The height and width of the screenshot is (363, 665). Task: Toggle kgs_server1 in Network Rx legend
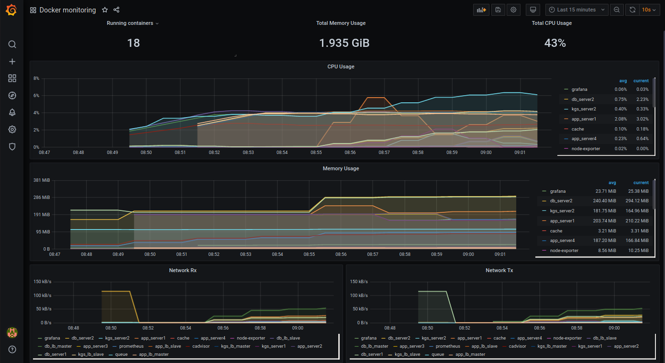[x=274, y=346]
